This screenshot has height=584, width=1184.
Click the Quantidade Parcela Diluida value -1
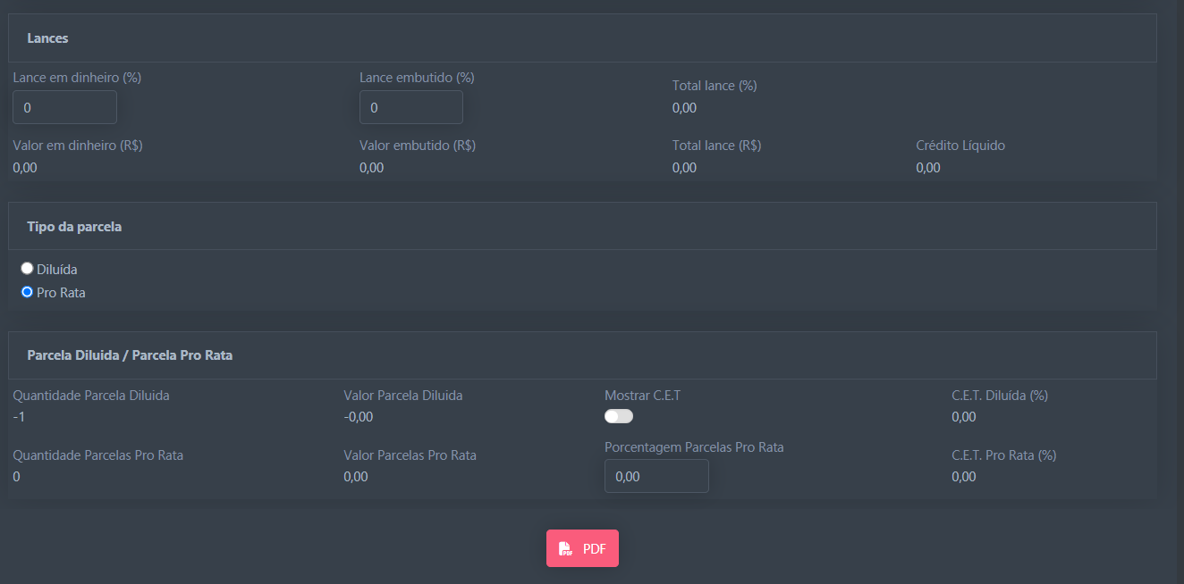(x=19, y=416)
